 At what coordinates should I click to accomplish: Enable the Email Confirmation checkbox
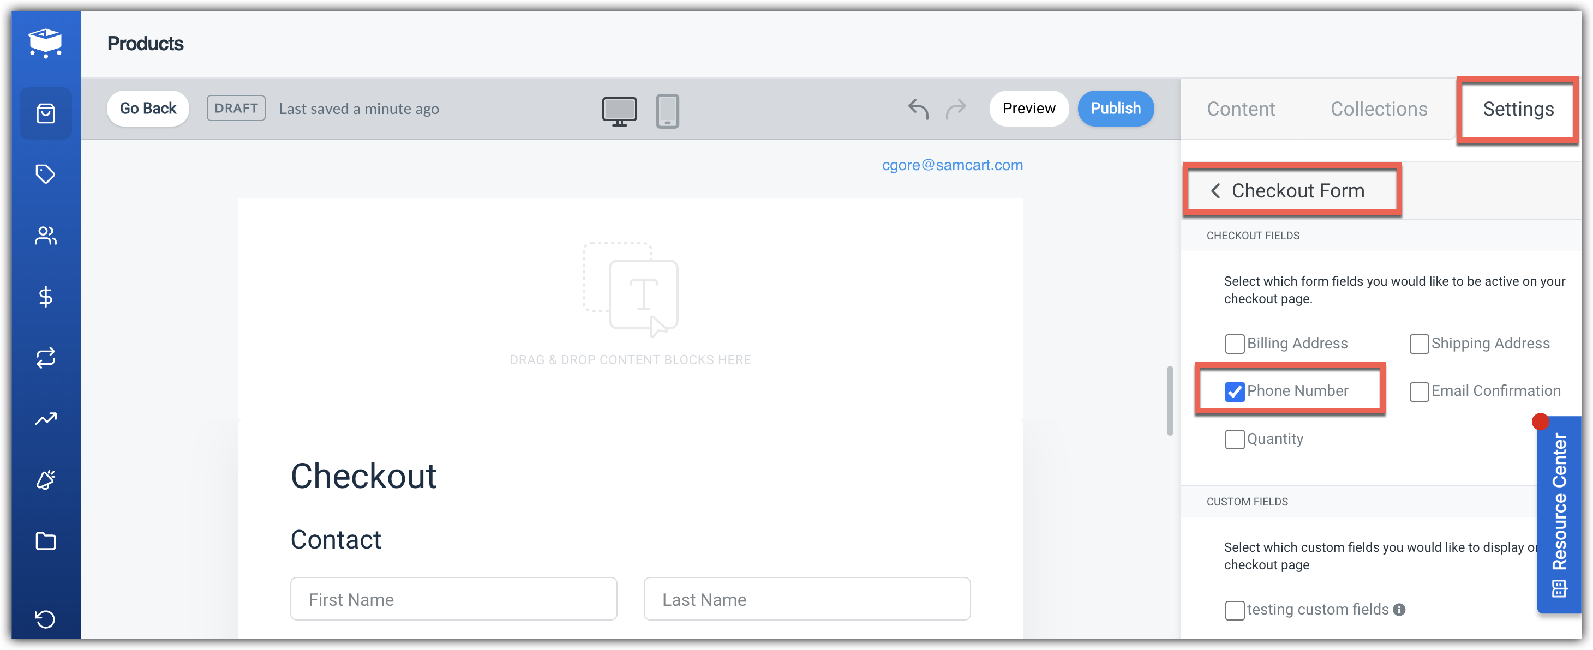click(x=1418, y=391)
